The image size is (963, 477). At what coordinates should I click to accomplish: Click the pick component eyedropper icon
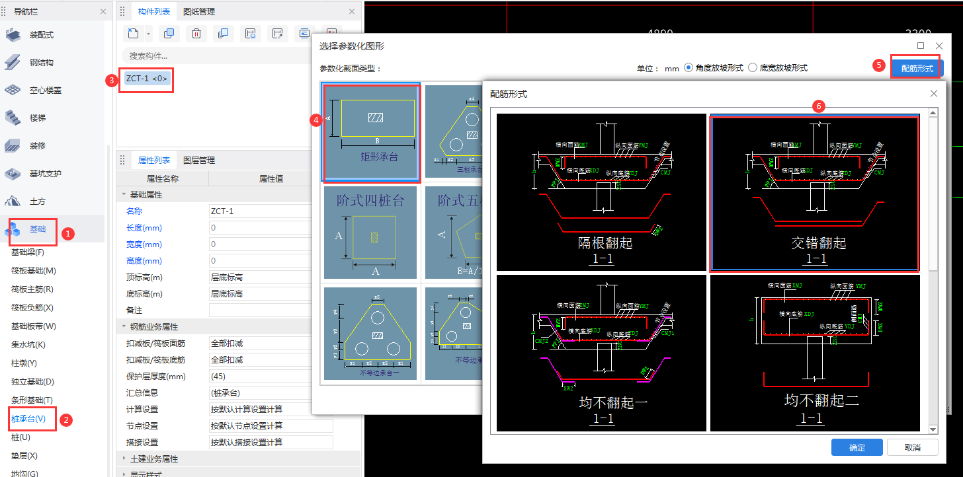point(278,34)
